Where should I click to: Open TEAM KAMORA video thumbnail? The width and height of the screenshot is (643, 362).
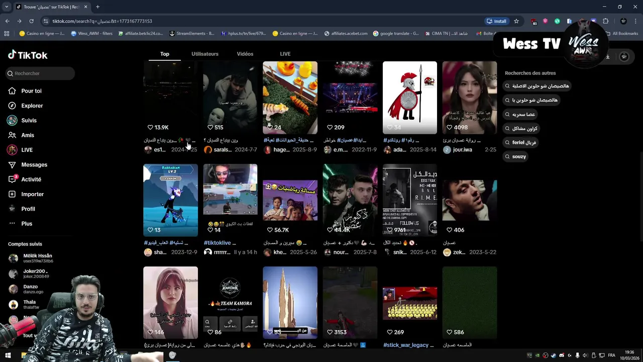pyautogui.click(x=230, y=303)
